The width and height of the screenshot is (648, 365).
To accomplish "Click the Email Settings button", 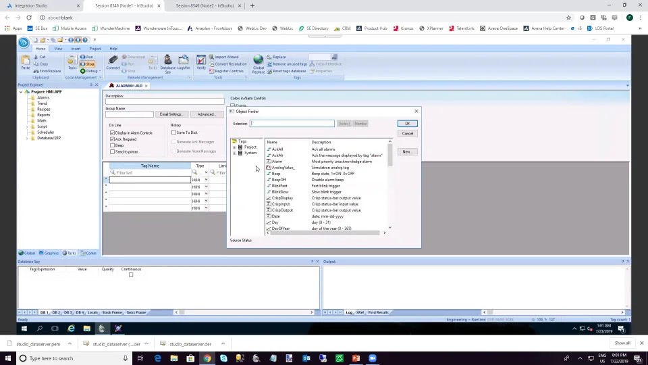I will coord(171,114).
